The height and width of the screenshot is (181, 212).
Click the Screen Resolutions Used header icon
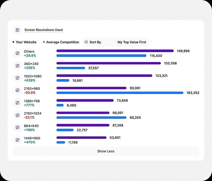pos(18,30)
